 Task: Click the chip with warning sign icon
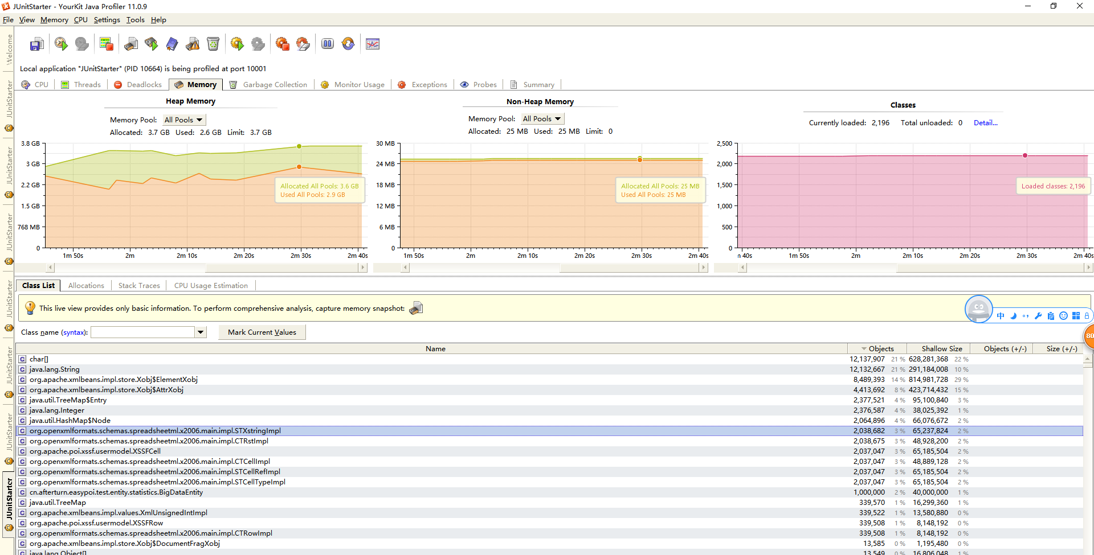193,44
